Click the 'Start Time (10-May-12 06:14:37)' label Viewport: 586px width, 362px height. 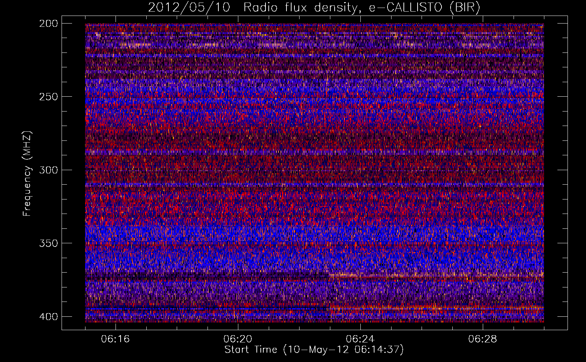tap(314, 350)
